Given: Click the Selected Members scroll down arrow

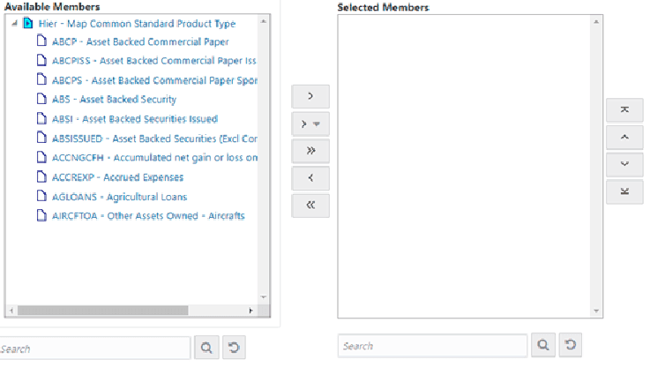Looking at the screenshot, I should coord(596,311).
